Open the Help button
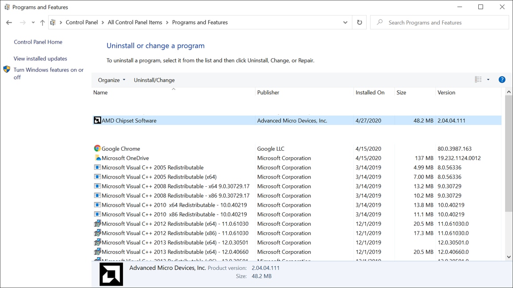This screenshot has height=288, width=513. pos(502,80)
